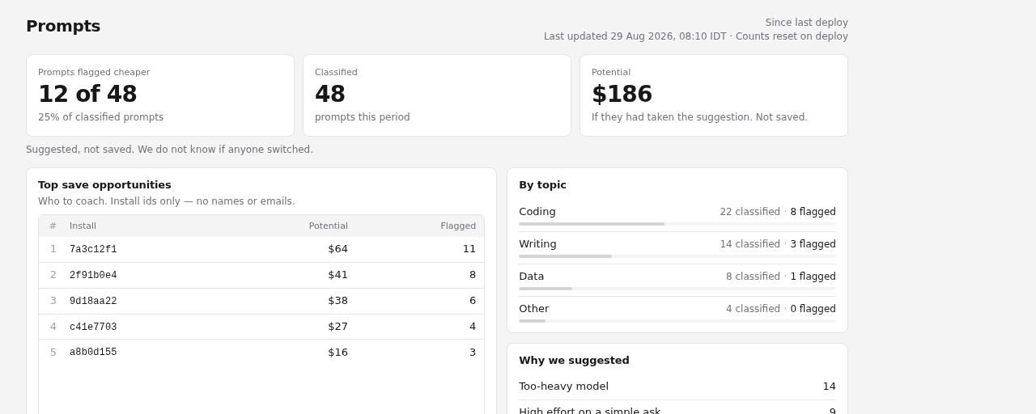The width and height of the screenshot is (1036, 414).
Task: Select the Coding topic row label
Action: click(537, 212)
